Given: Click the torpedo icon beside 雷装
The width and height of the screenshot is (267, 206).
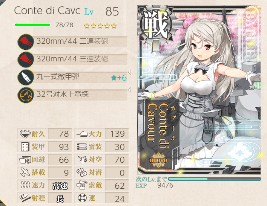Looking at the screenshot, I should pos(82,146).
